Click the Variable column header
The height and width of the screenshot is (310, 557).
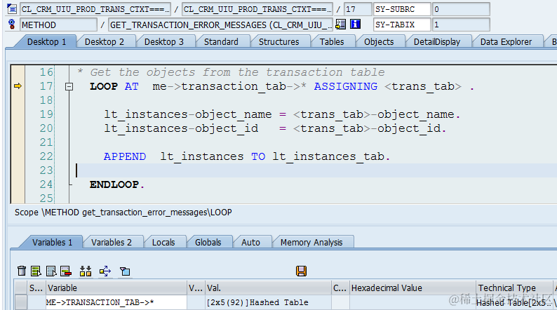116,288
